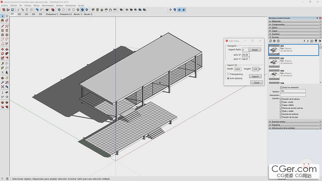Toggle Capas visibles checkbox
This screenshot has width=322, height=181.
pos(281,105)
